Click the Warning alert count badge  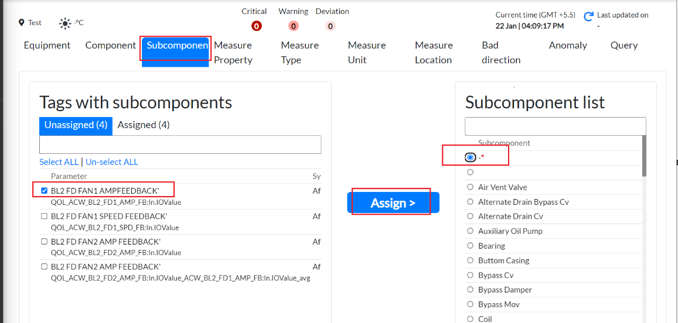tap(294, 26)
